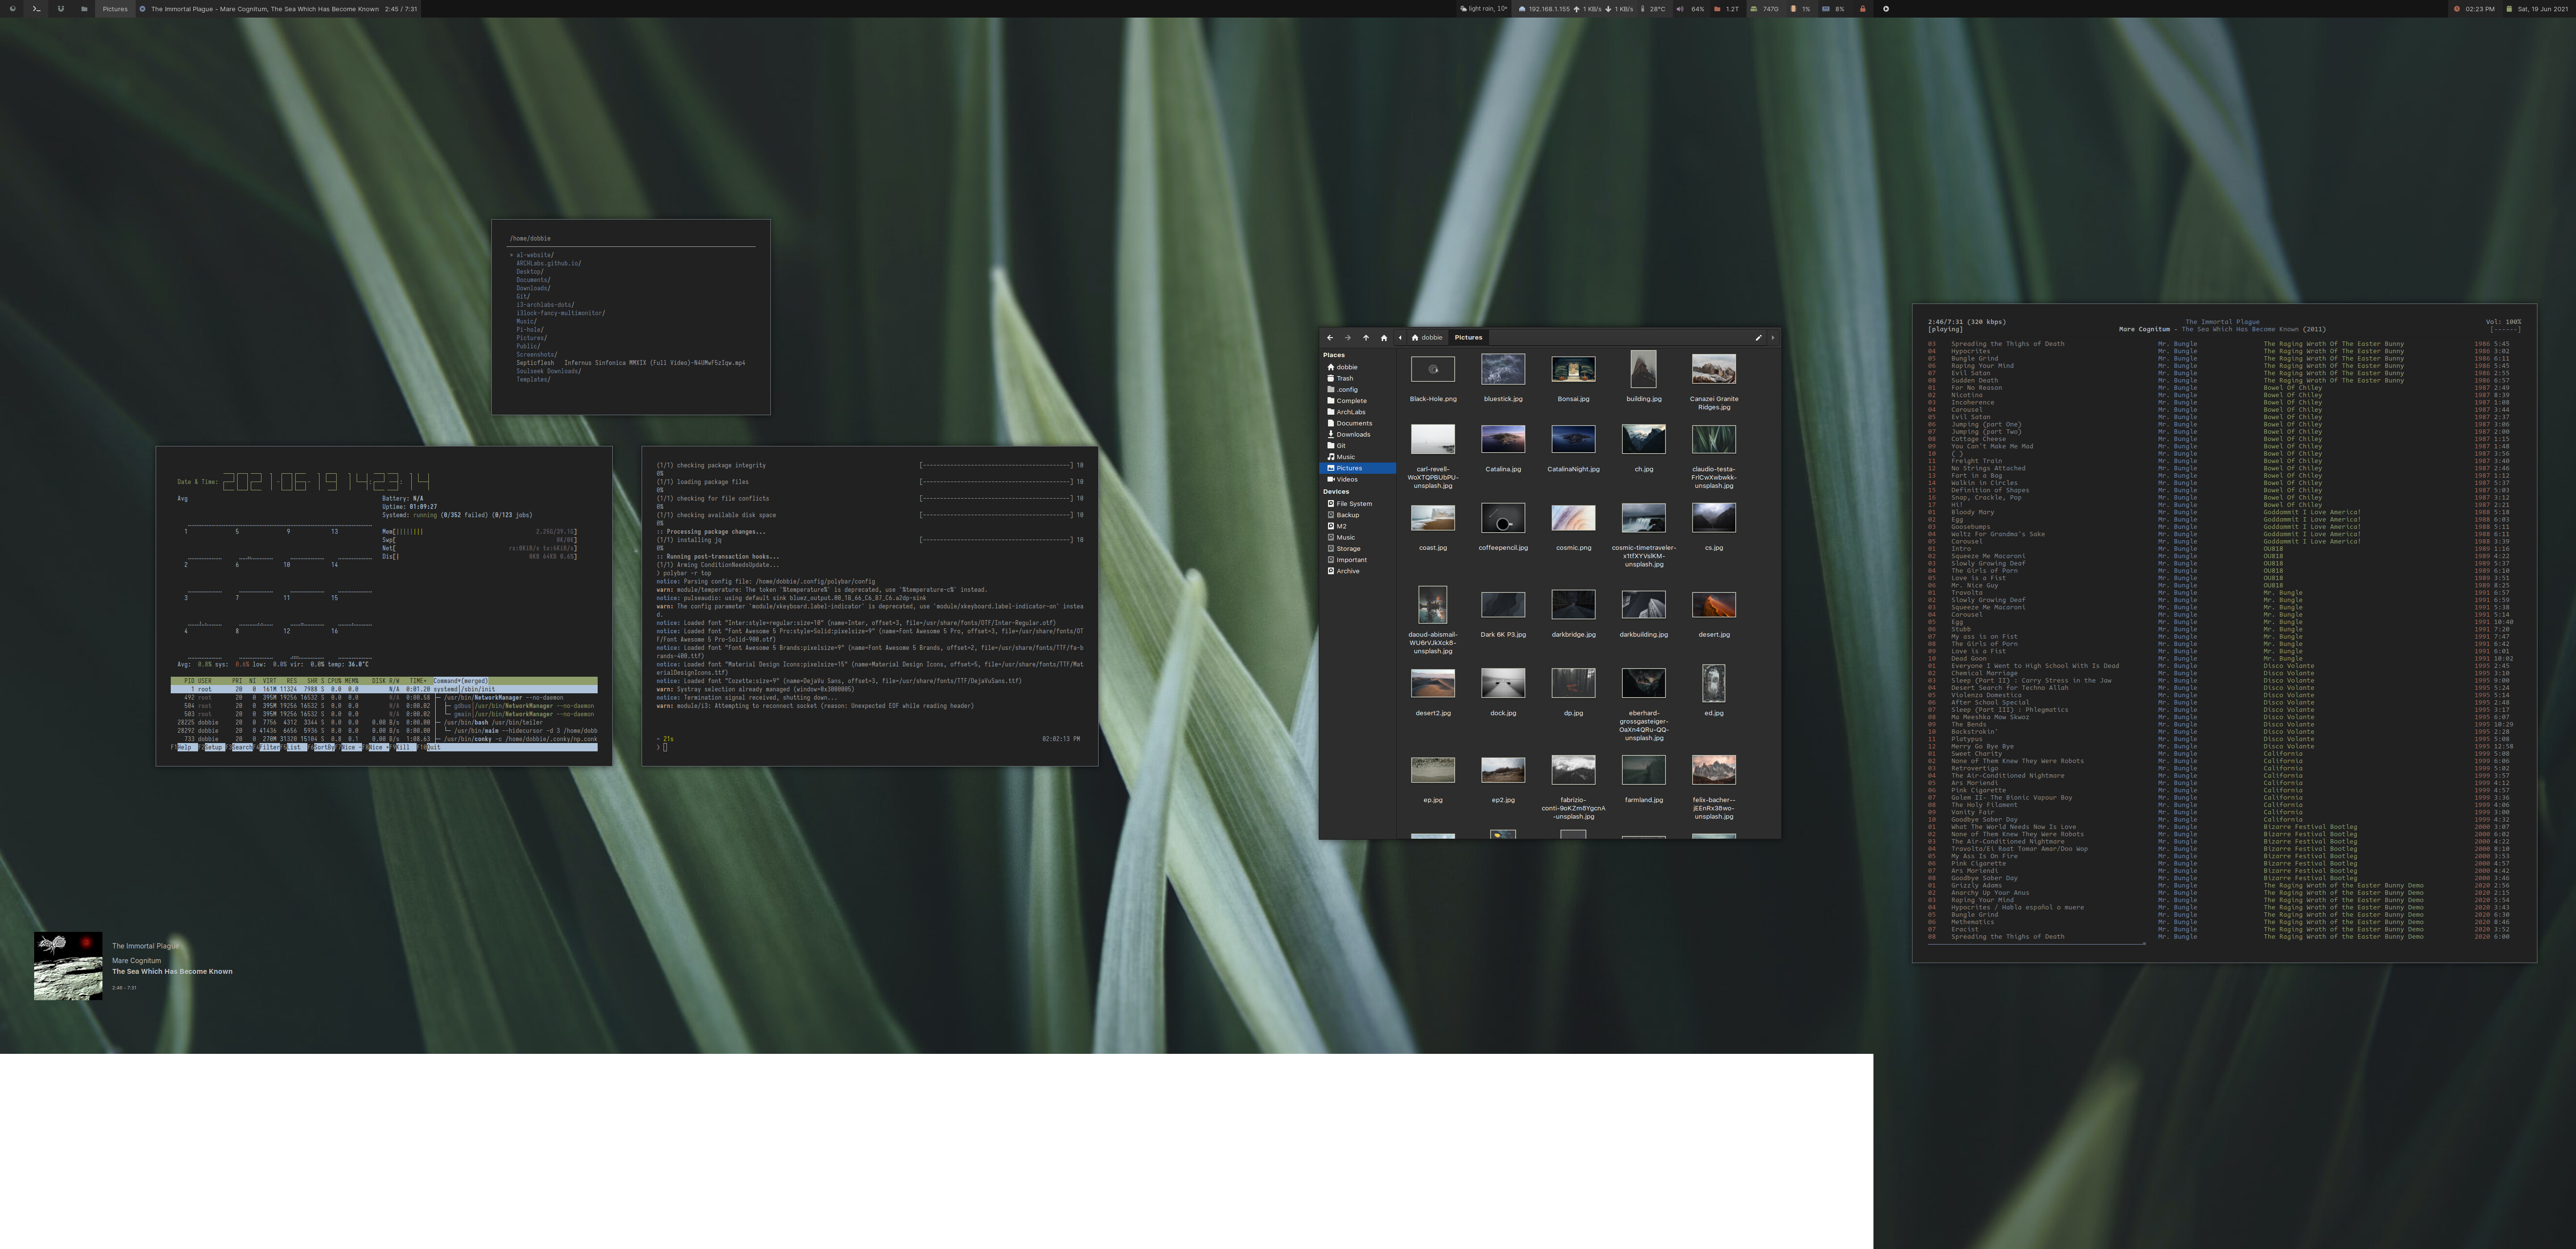
Task: Click the 192.168.1.155 network module
Action: [1545, 9]
